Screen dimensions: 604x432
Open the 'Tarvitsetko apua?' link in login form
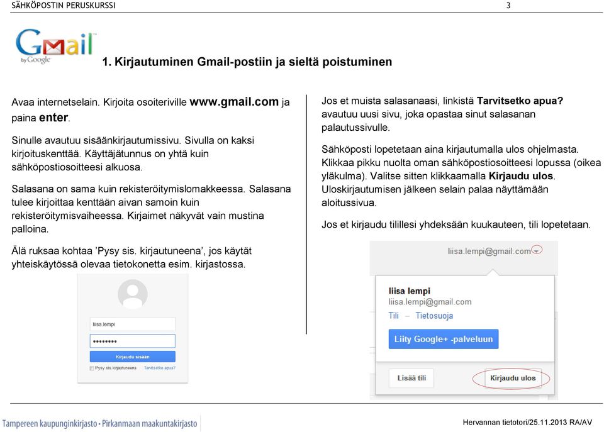click(x=159, y=368)
